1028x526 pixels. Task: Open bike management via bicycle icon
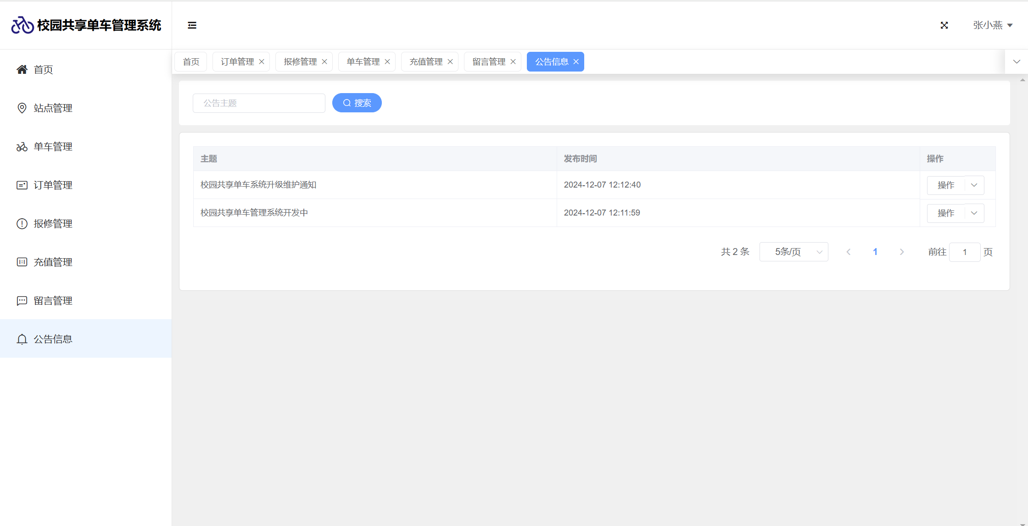point(22,147)
